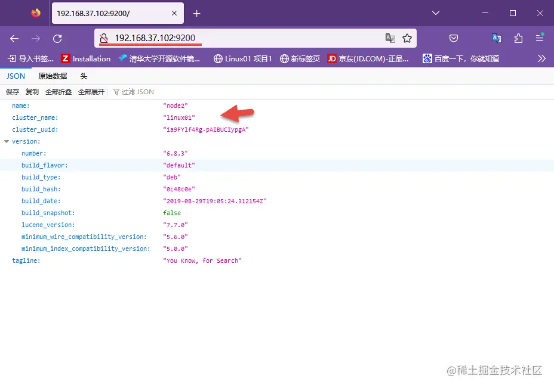Select the build_date key
This screenshot has width=554, height=388.
41,201
